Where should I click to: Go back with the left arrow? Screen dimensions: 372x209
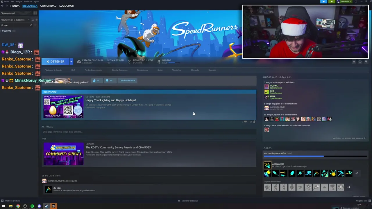2,6
